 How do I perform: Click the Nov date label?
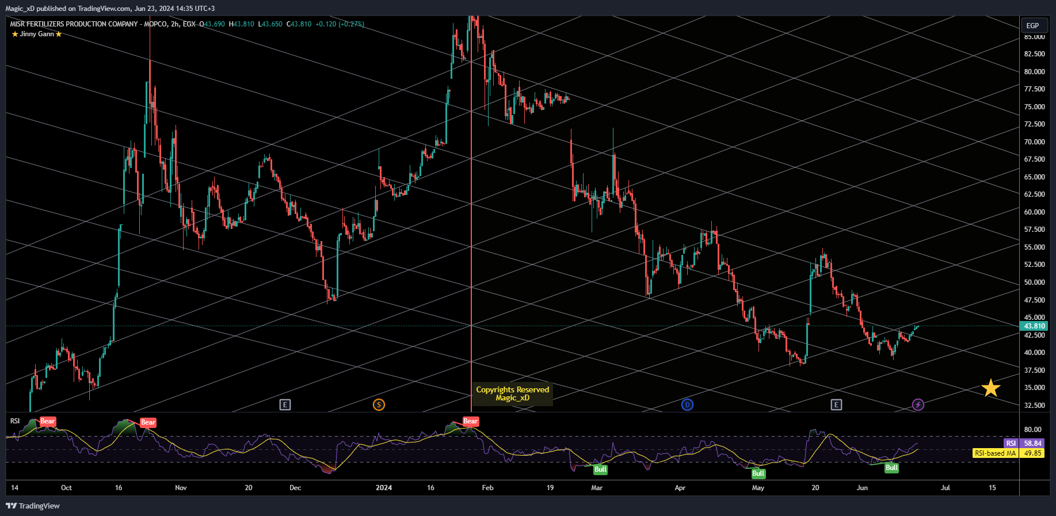[181, 488]
